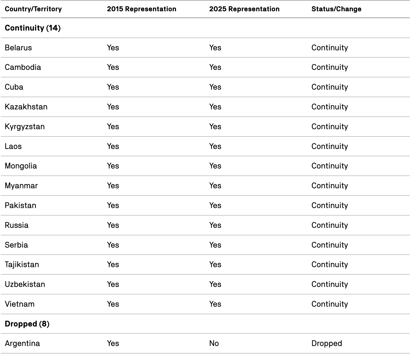Click Myanmar's 2015 Representation value
Image resolution: width=410 pixels, height=354 pixels.
pyautogui.click(x=113, y=186)
